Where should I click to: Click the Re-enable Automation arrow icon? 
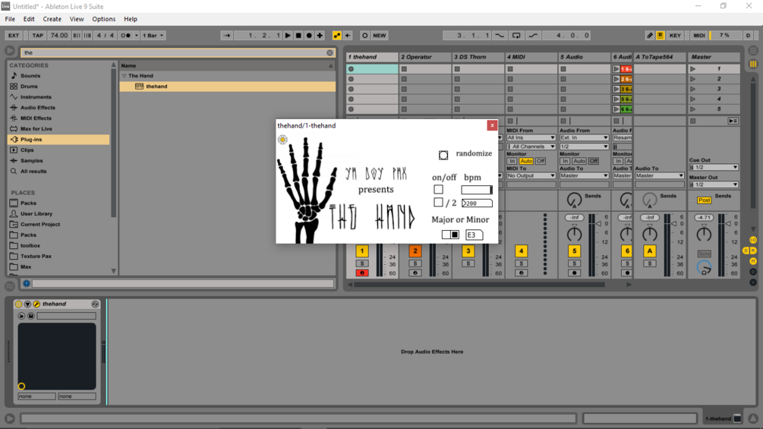point(348,36)
